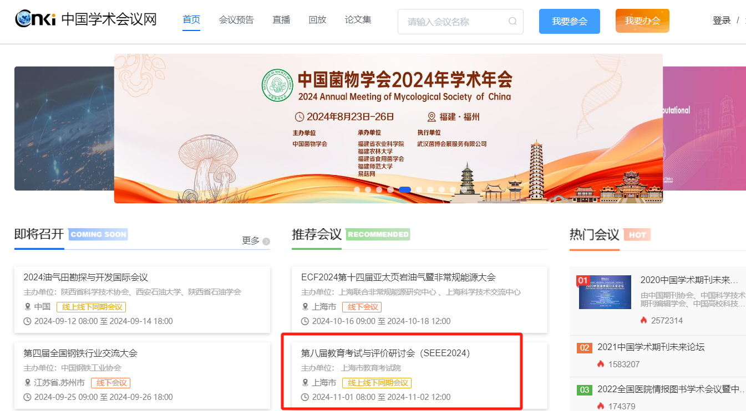The width and height of the screenshot is (746, 411).
Task: Click the clock icon beside 2024-09-25 09:00
Action: (27, 397)
